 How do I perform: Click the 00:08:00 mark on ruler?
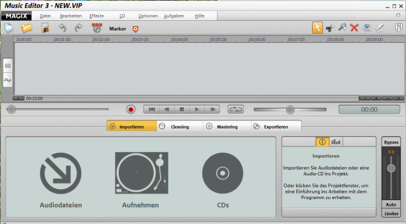point(336,39)
